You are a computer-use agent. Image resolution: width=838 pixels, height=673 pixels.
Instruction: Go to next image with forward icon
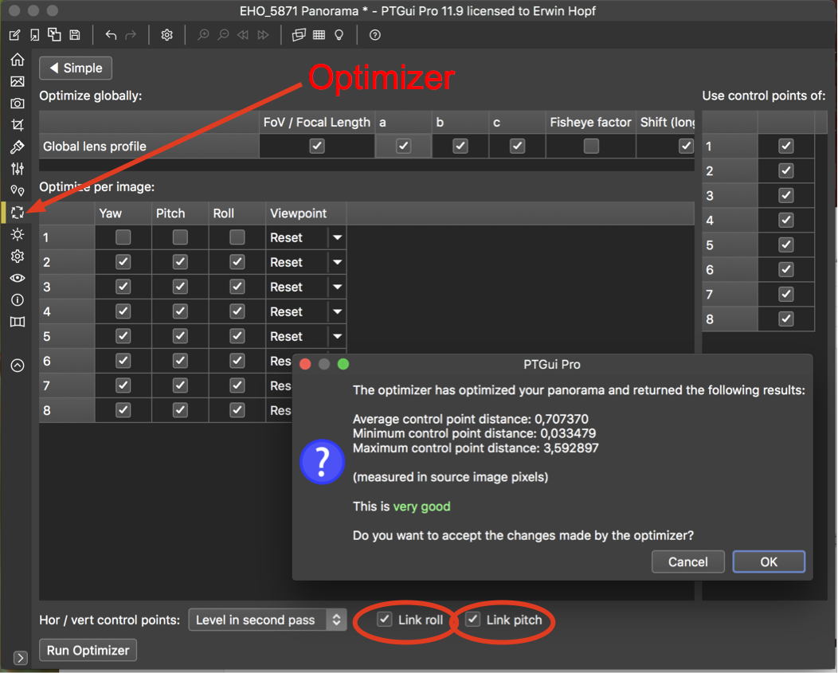point(263,35)
